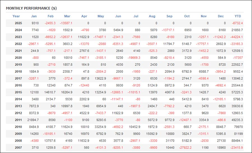Viewport: 252px width, 153px height.
Task: Click the 2007 year row label
Action: coord(18,148)
